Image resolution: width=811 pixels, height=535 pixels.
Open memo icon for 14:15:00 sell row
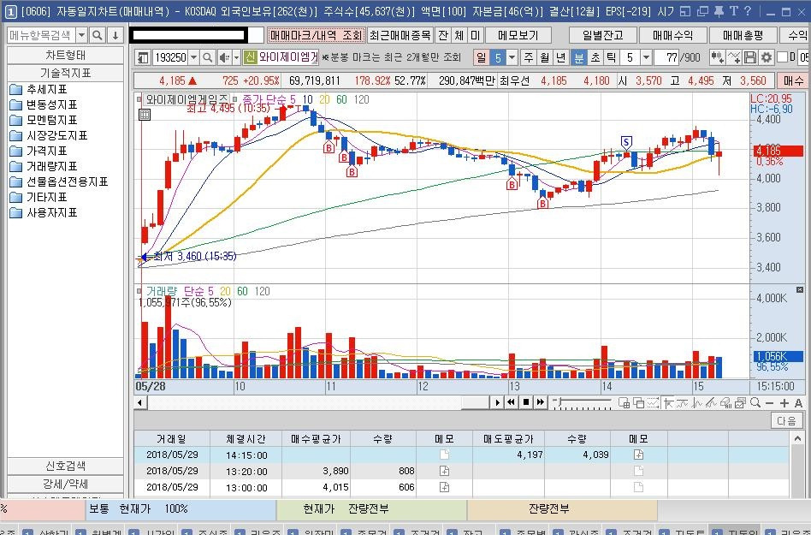click(638, 455)
